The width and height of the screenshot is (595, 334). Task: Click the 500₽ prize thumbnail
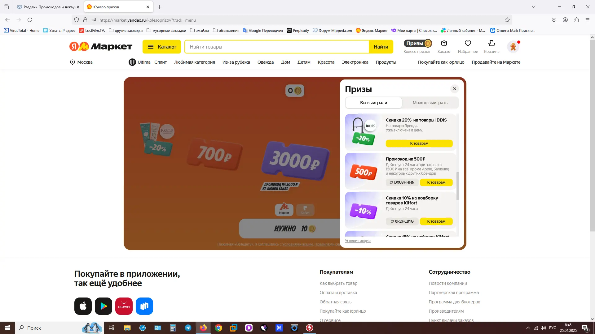(364, 172)
